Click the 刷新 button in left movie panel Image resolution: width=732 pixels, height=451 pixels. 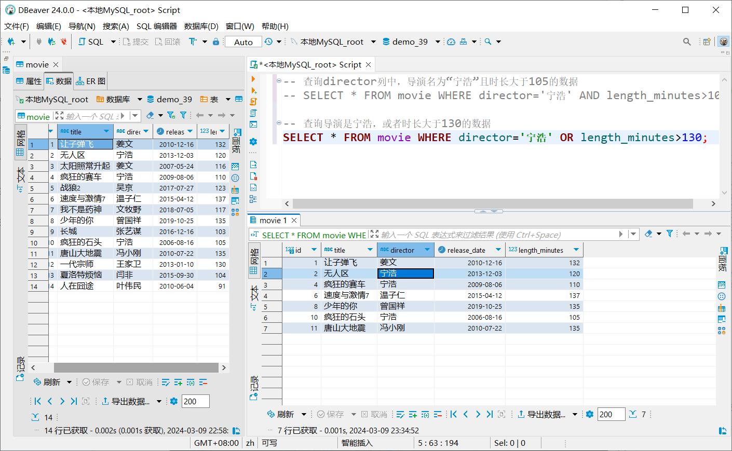[x=47, y=382]
